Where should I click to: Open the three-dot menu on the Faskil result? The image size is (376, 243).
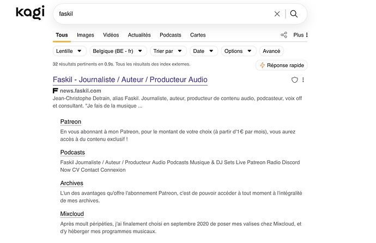303,80
